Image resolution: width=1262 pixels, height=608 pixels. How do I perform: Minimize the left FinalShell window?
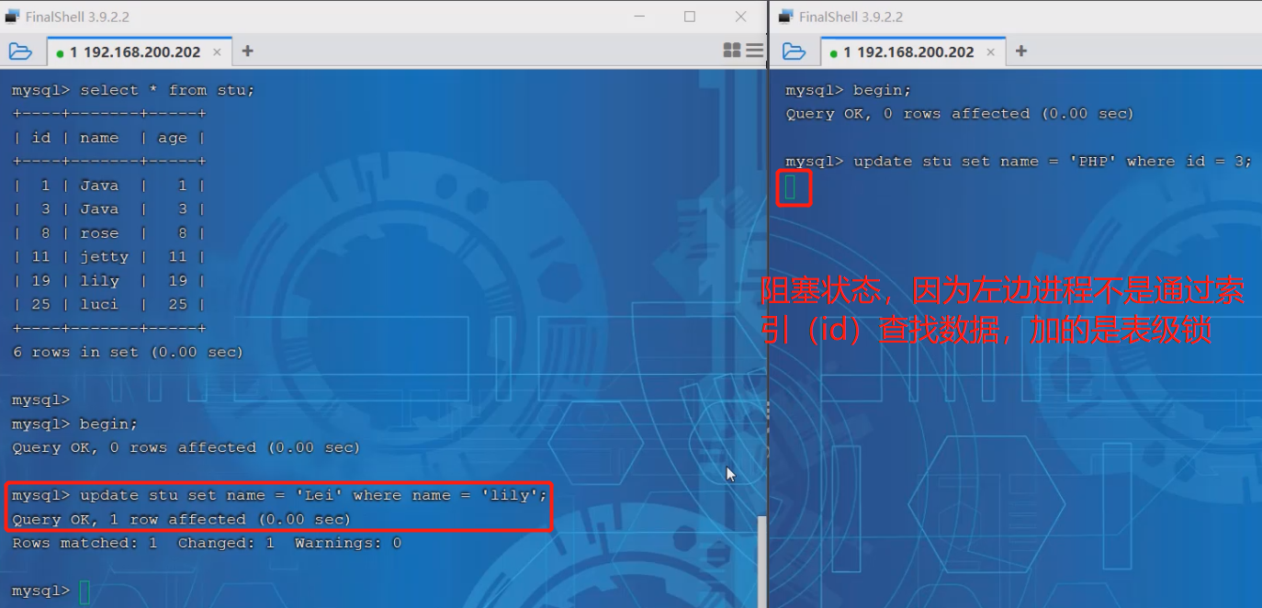click(639, 17)
